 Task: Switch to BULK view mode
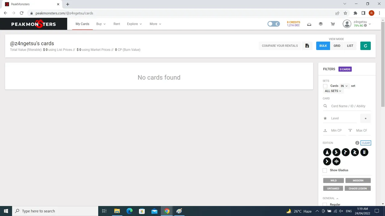(323, 46)
